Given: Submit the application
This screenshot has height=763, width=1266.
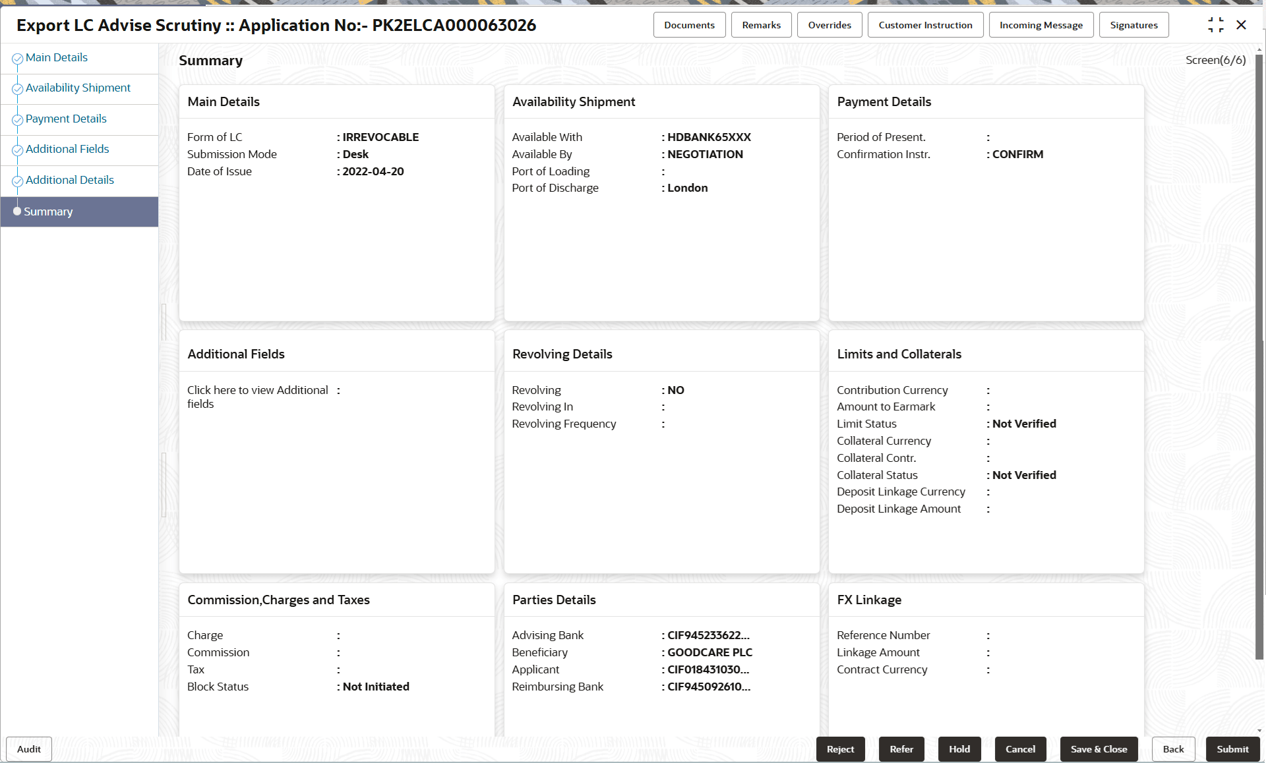Looking at the screenshot, I should [1232, 749].
